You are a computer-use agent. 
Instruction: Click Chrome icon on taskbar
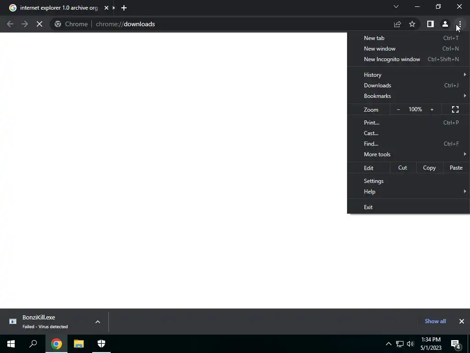(x=56, y=344)
